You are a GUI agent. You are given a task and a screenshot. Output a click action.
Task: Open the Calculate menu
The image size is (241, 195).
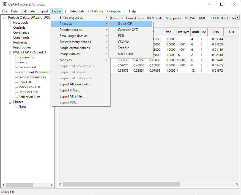(28, 11)
